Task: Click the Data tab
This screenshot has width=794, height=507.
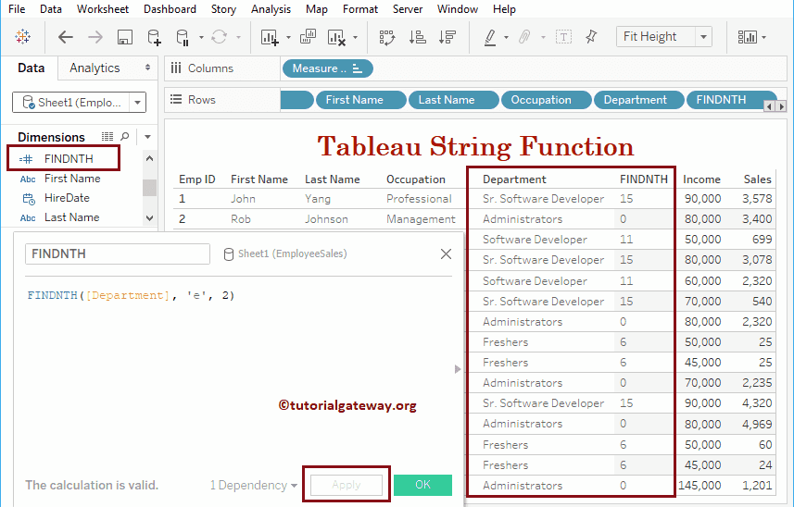Action: coord(31,68)
